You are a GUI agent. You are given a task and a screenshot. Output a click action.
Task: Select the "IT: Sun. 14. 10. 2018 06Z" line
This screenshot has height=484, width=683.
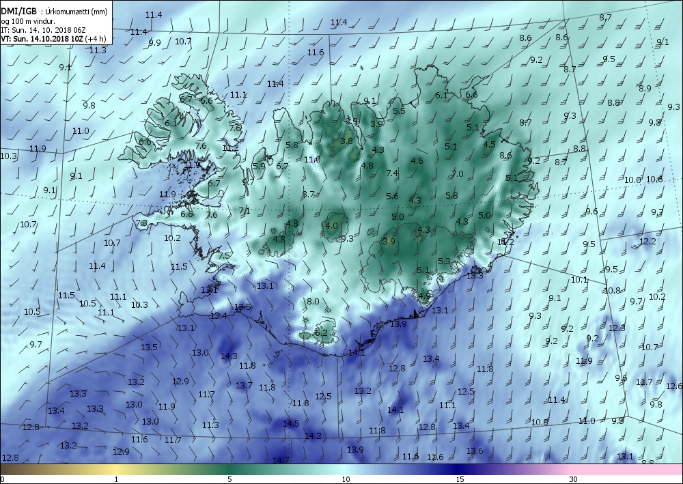tap(42, 30)
